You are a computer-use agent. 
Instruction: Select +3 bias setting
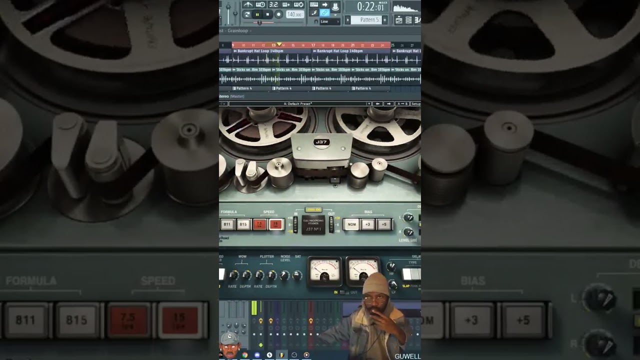(x=368, y=224)
